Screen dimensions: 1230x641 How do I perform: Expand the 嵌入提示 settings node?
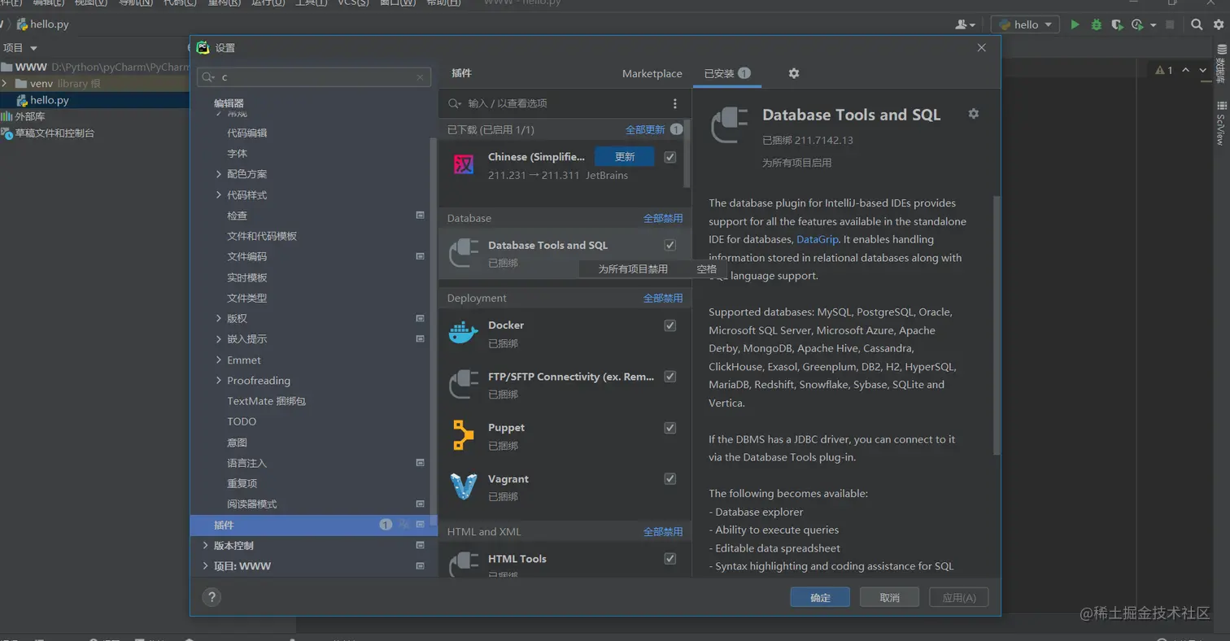[219, 339]
